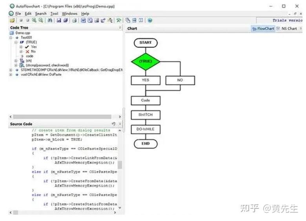
Task: Select the END terminator in flowchart
Action: click(x=146, y=144)
